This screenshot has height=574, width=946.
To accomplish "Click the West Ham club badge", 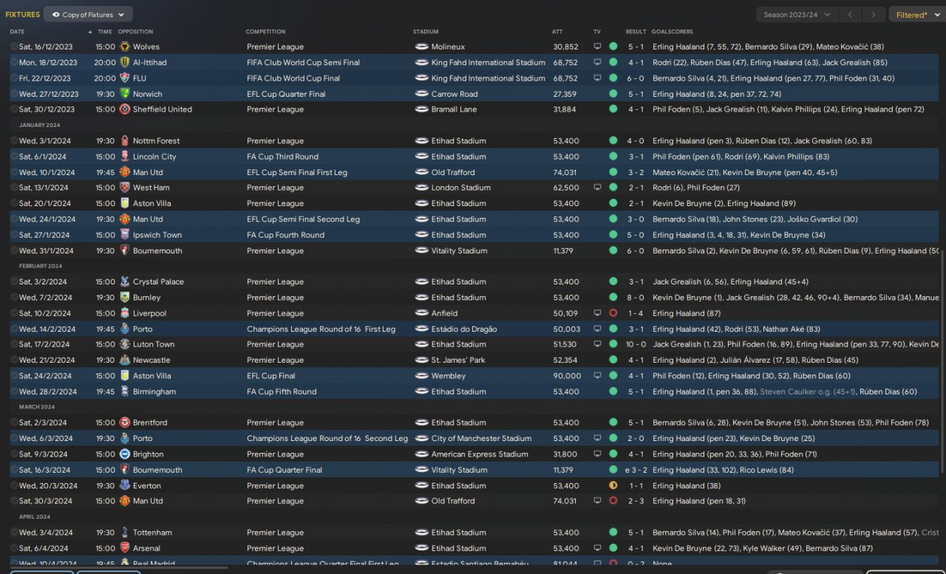I will point(125,188).
